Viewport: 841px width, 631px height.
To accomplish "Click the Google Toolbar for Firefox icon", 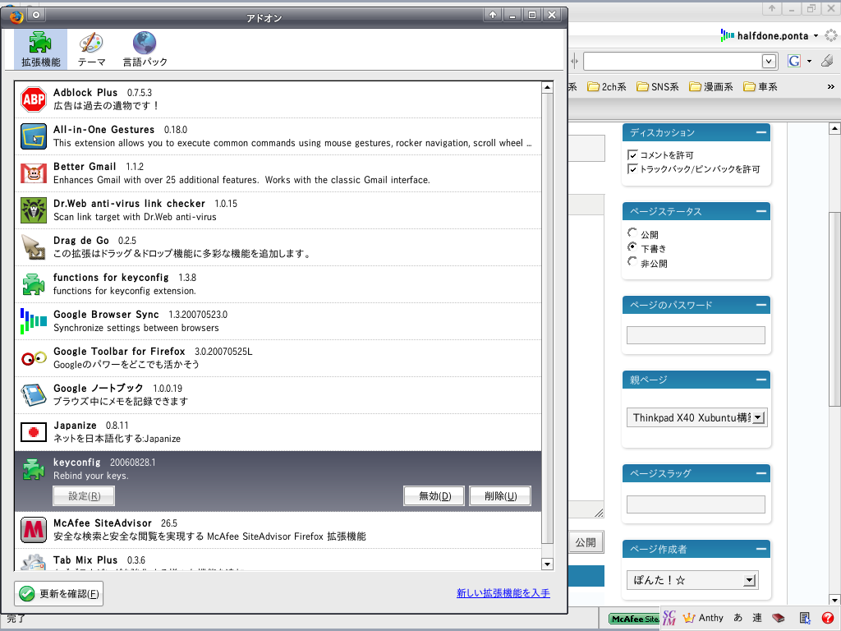I will pyautogui.click(x=33, y=358).
